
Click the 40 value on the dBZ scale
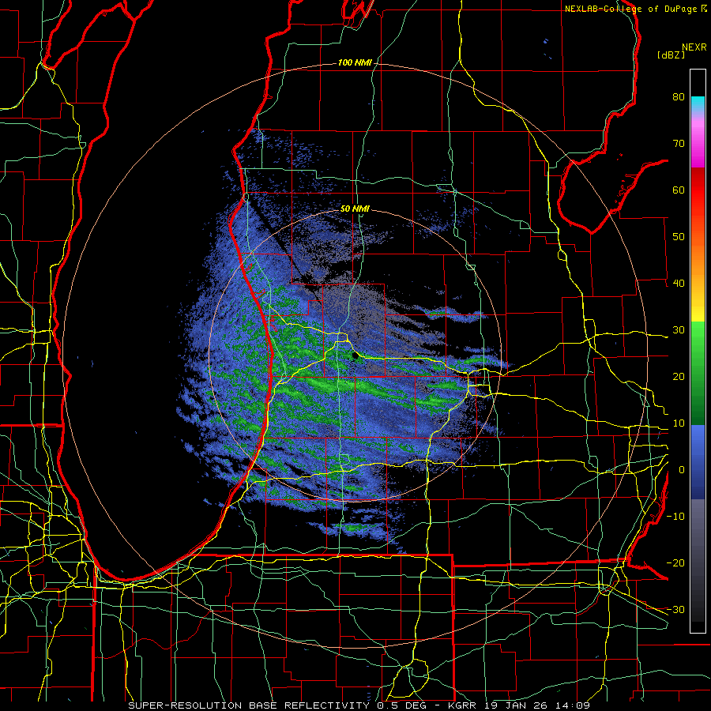(x=679, y=284)
